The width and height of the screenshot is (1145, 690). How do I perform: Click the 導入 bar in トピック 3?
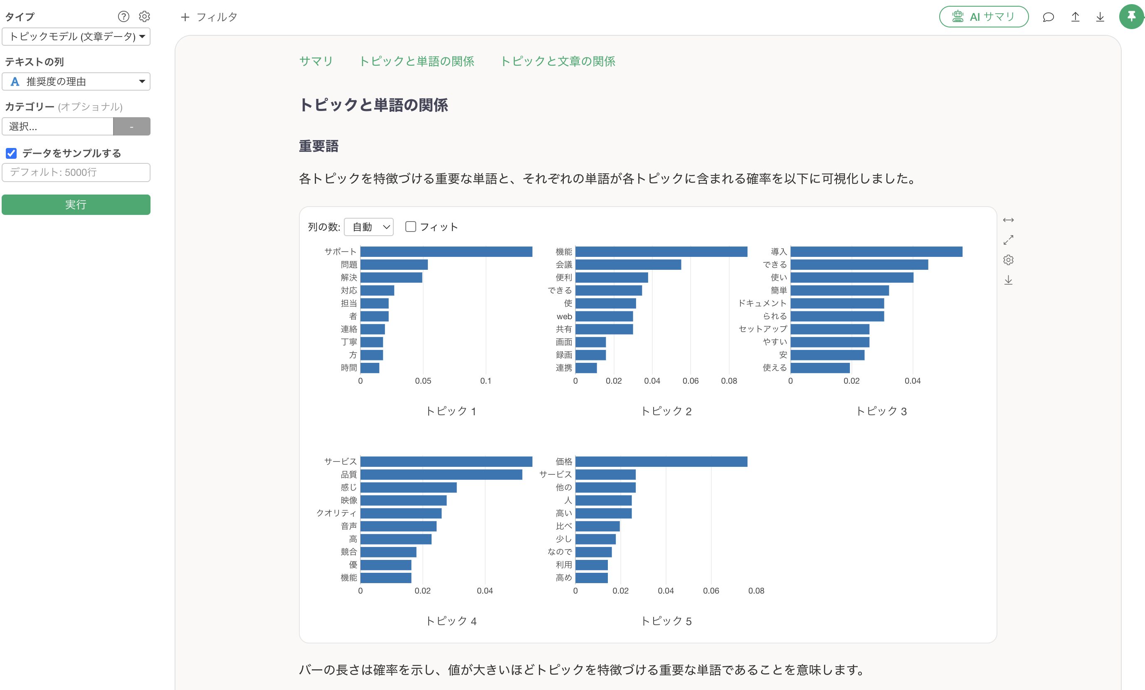click(876, 252)
